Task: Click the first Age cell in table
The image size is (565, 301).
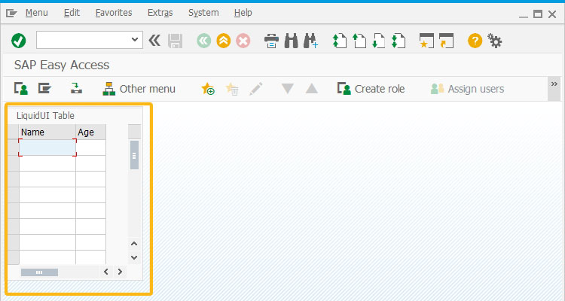Action: [91, 147]
